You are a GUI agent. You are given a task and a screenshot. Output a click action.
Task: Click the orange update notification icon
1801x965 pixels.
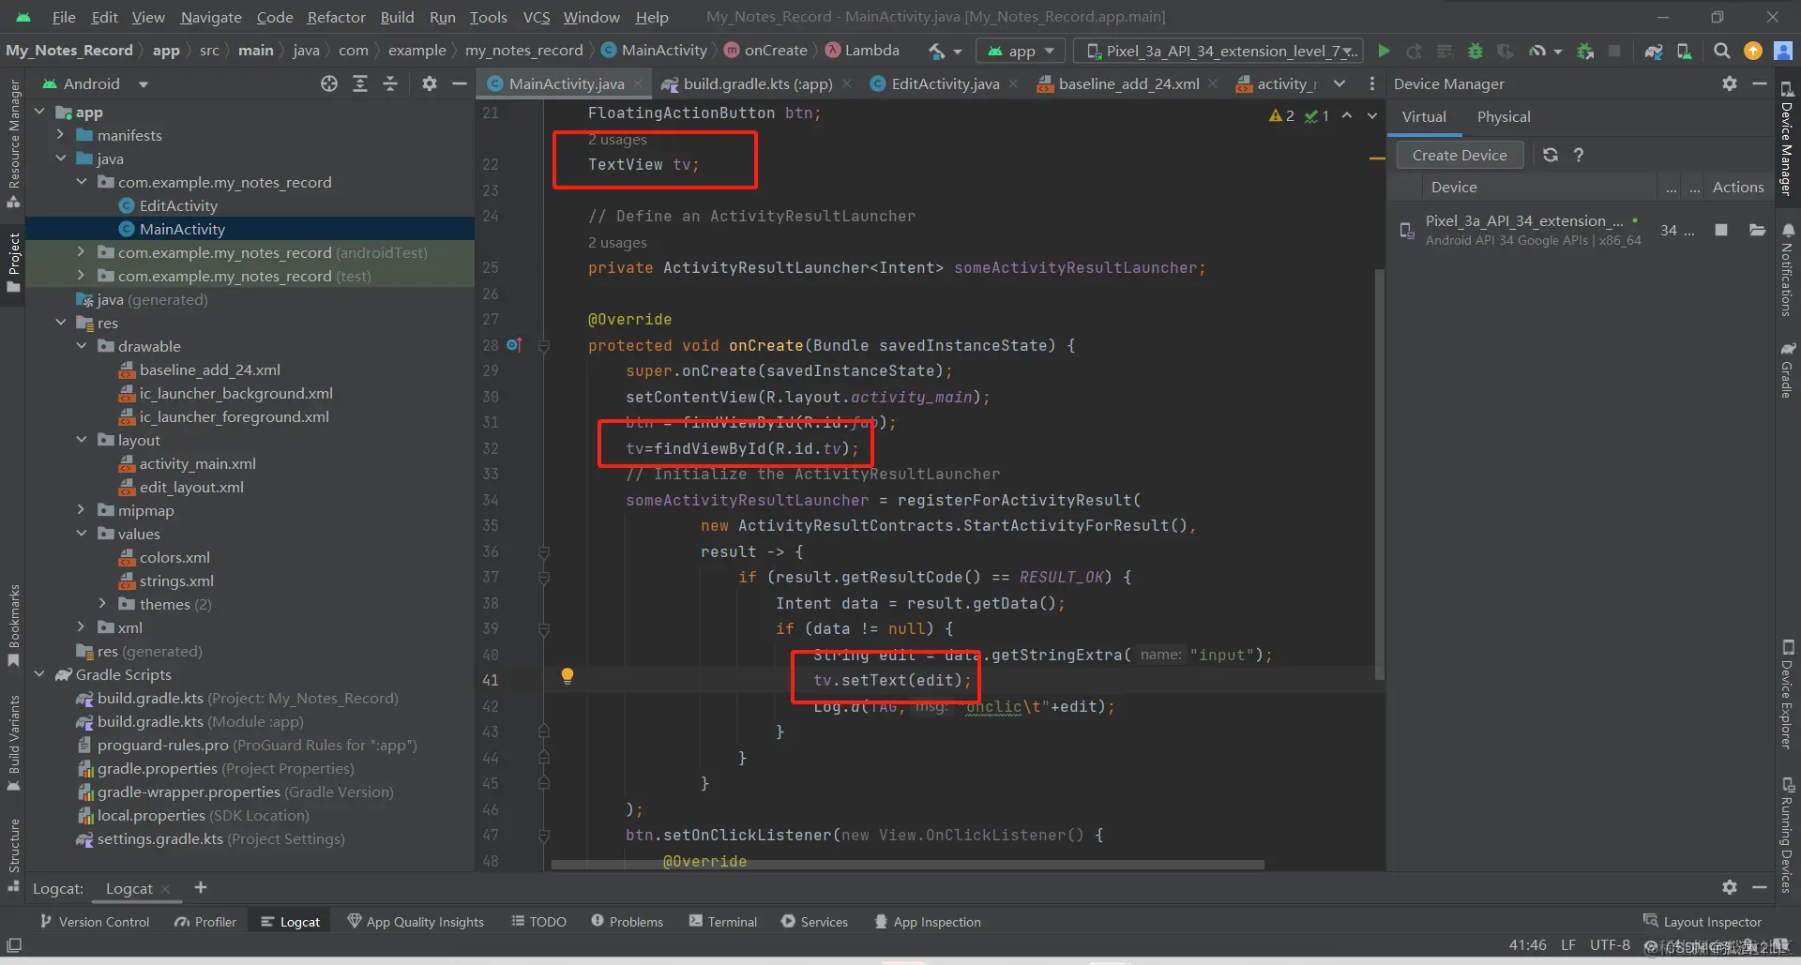1752,51
